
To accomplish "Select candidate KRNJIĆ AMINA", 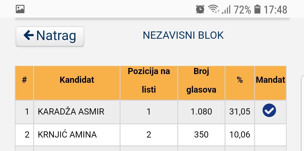I will pyautogui.click(x=67, y=135).
